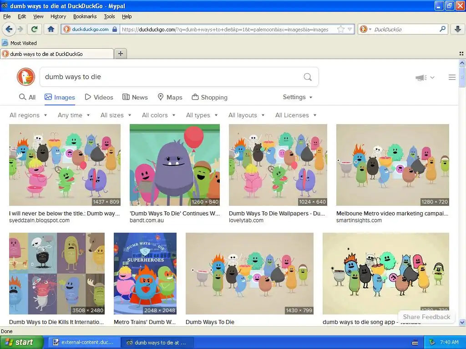The width and height of the screenshot is (466, 349).
Task: Open the Edit menu
Action: coord(22,16)
